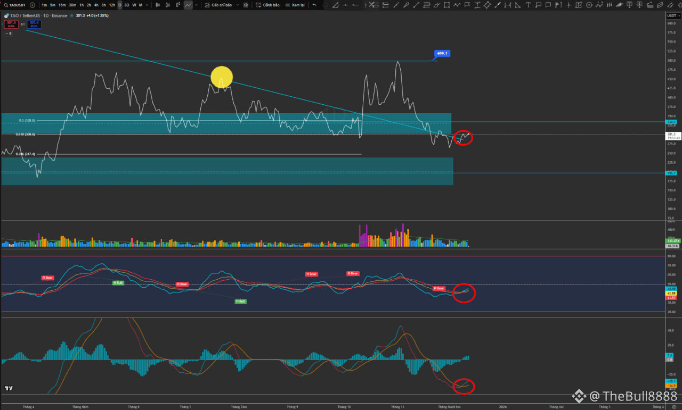This screenshot has height=410, width=682.
Task: Click the 499.1 price label on the chart
Action: pyautogui.click(x=442, y=53)
